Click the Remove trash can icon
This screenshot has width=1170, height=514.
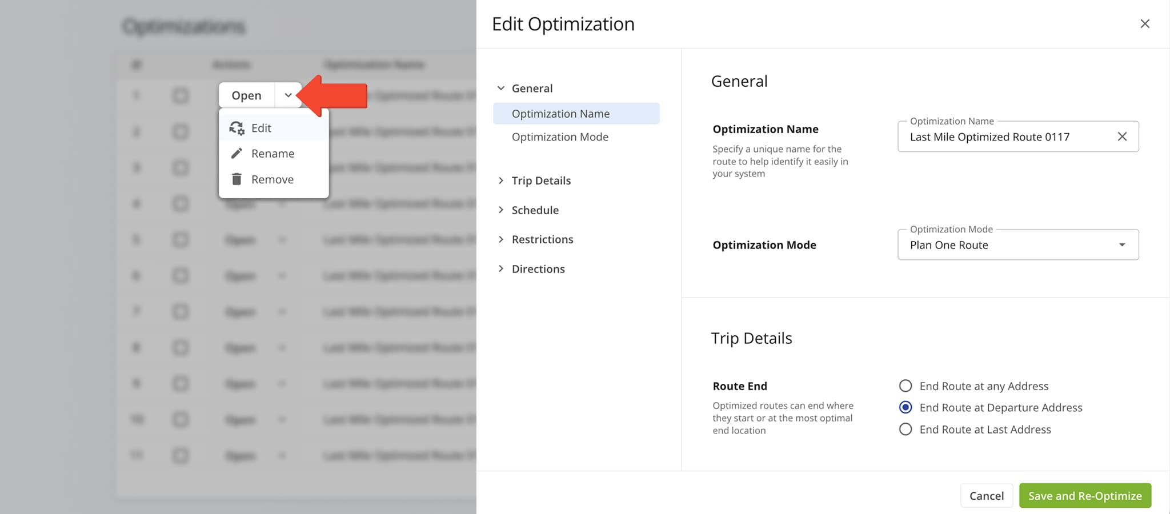237,179
